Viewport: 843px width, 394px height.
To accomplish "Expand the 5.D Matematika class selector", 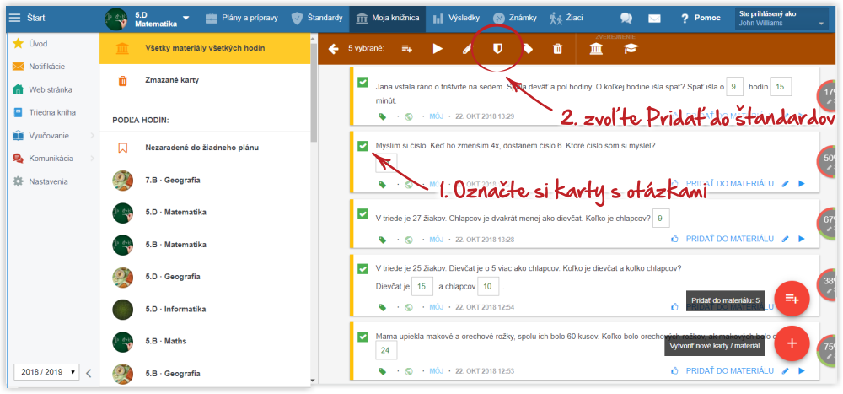I will click(x=185, y=18).
